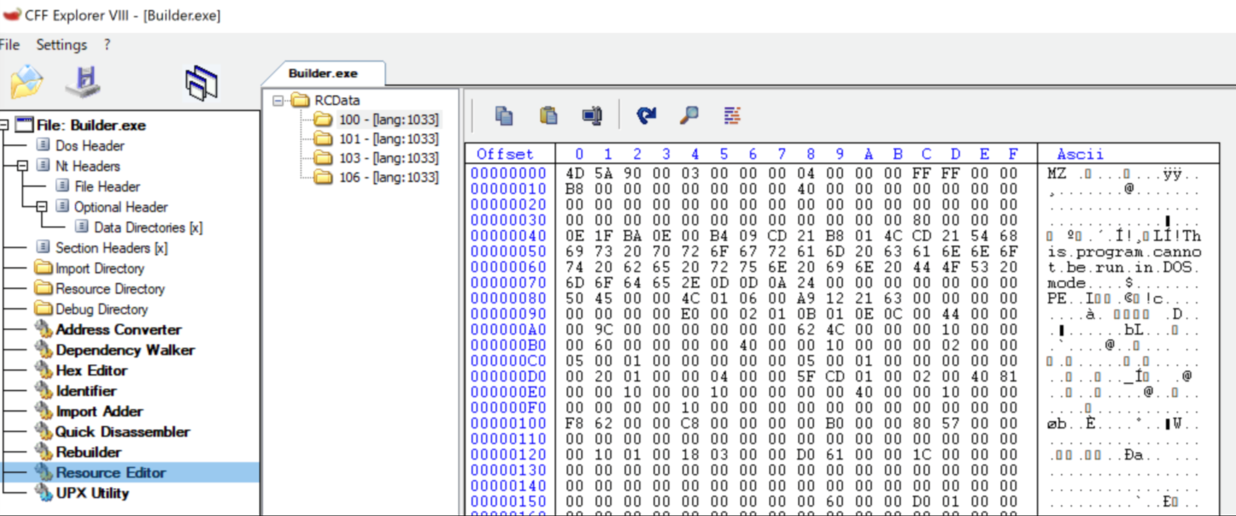Select the Builder.exe tab

pyautogui.click(x=323, y=74)
